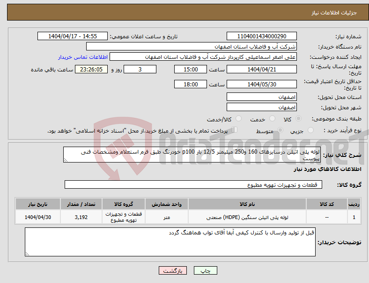Click the جزئیات اطلاعات نیاز page header
Screen dimensions: 369x283
point(334,13)
